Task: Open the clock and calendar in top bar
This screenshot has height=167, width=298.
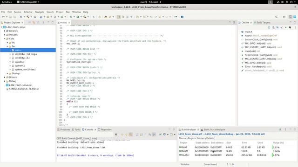Action: click(x=149, y=2)
